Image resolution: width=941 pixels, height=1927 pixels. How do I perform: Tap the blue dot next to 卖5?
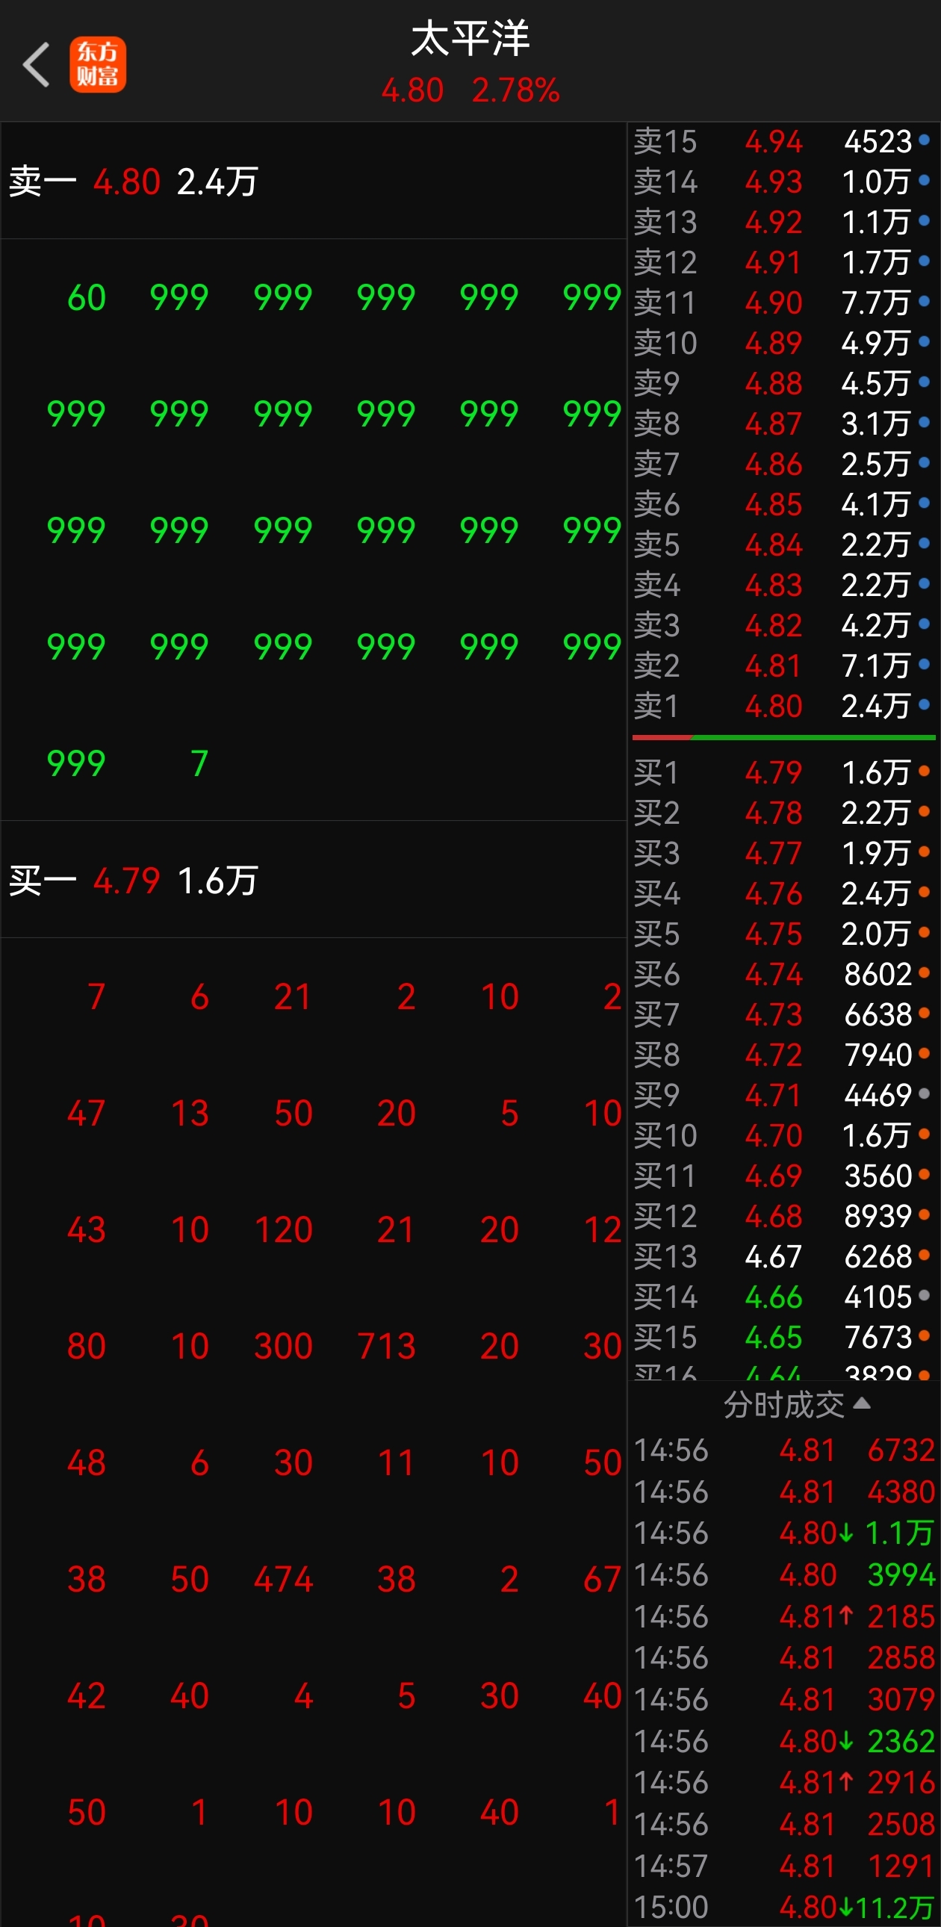click(x=925, y=544)
